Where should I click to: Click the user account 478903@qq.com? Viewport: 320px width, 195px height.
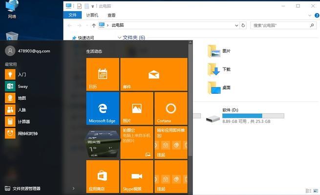(27, 51)
